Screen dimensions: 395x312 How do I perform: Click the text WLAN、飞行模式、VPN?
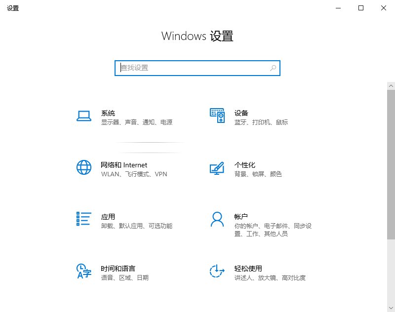coord(134,174)
